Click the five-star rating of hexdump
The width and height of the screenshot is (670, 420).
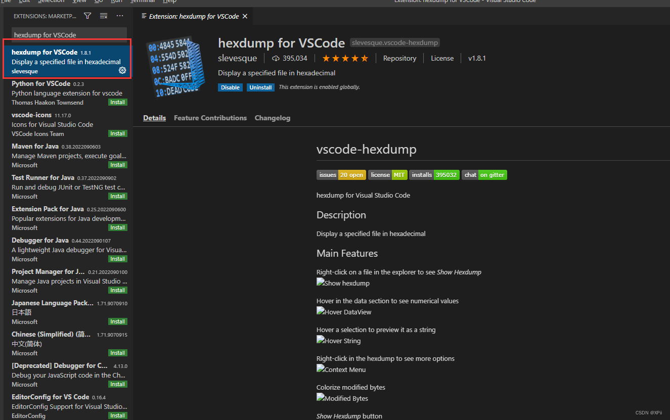[x=345, y=59]
